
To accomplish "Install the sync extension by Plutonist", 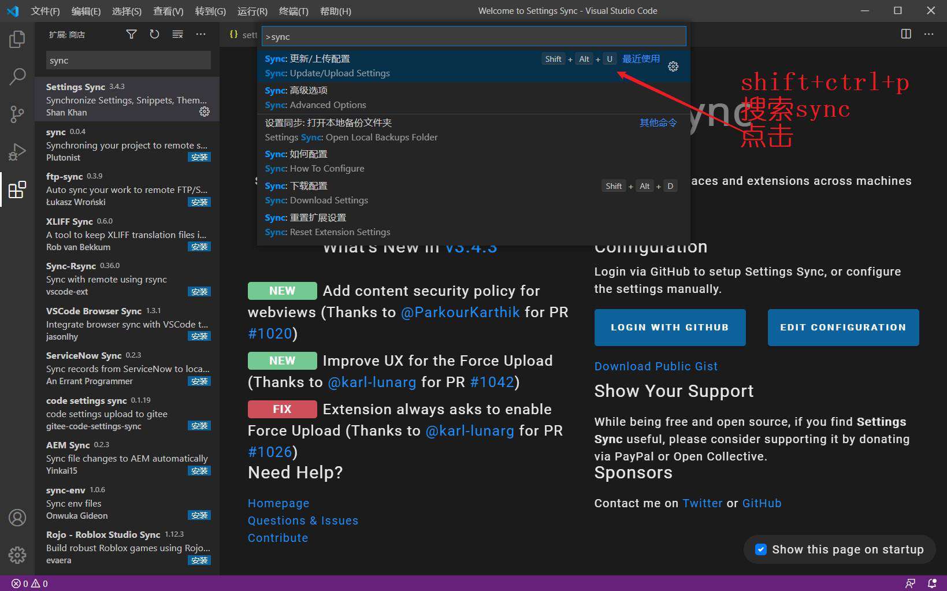I will click(x=199, y=157).
